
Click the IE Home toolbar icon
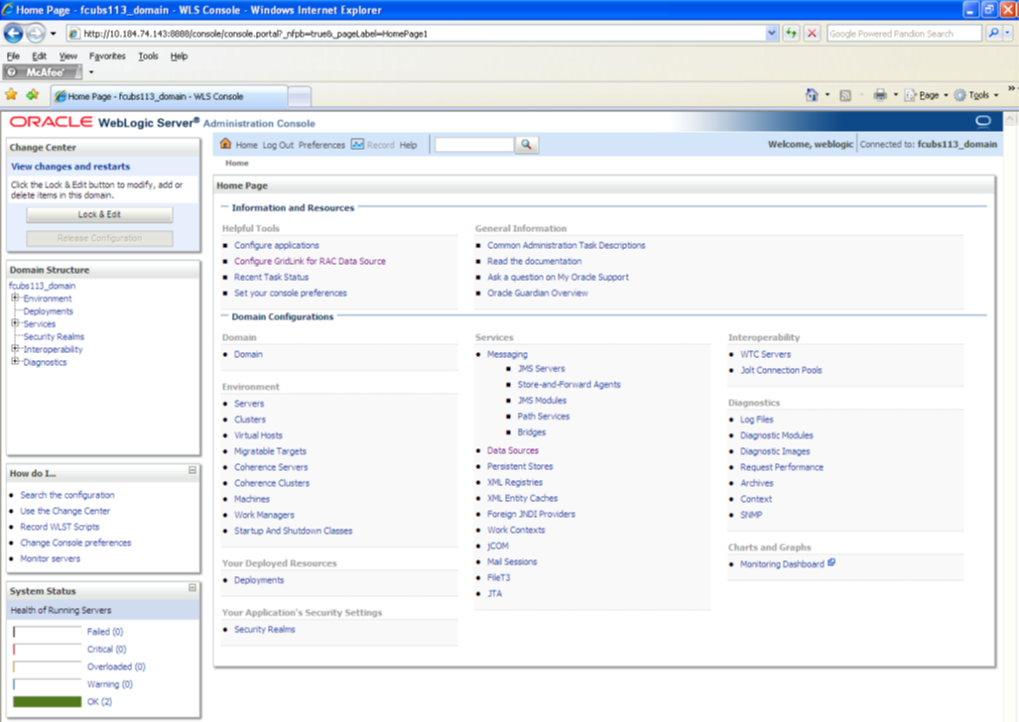[x=812, y=95]
